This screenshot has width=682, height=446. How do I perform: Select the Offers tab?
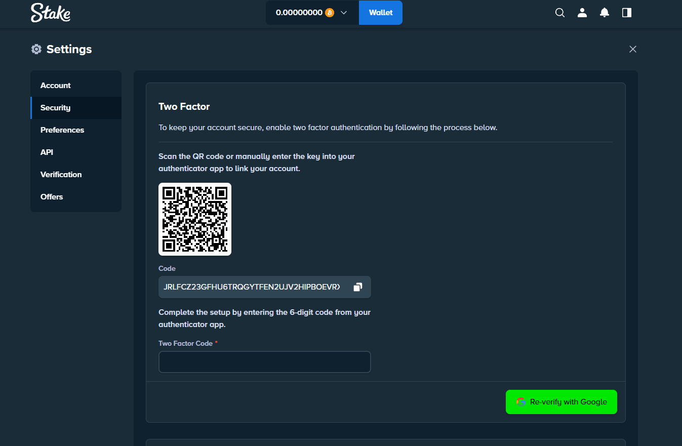(51, 196)
